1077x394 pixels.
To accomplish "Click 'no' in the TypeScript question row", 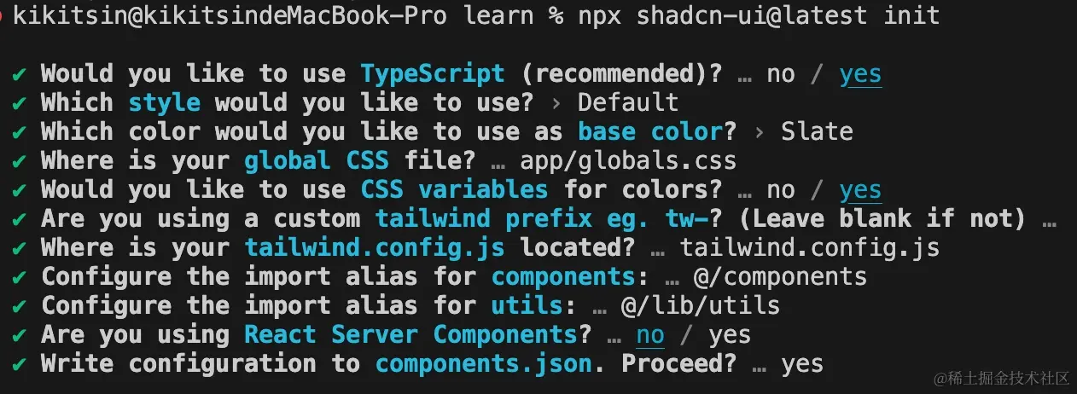I will coord(781,74).
